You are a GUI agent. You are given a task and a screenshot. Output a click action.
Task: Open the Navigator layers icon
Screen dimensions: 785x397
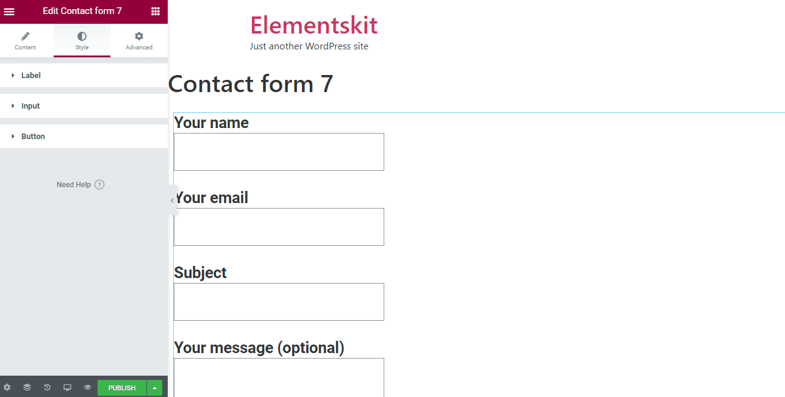pos(27,387)
